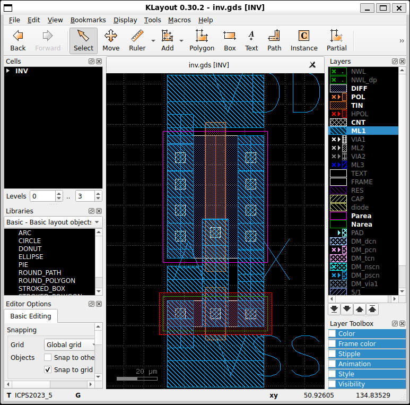Select the Box drawing tool

point(230,40)
